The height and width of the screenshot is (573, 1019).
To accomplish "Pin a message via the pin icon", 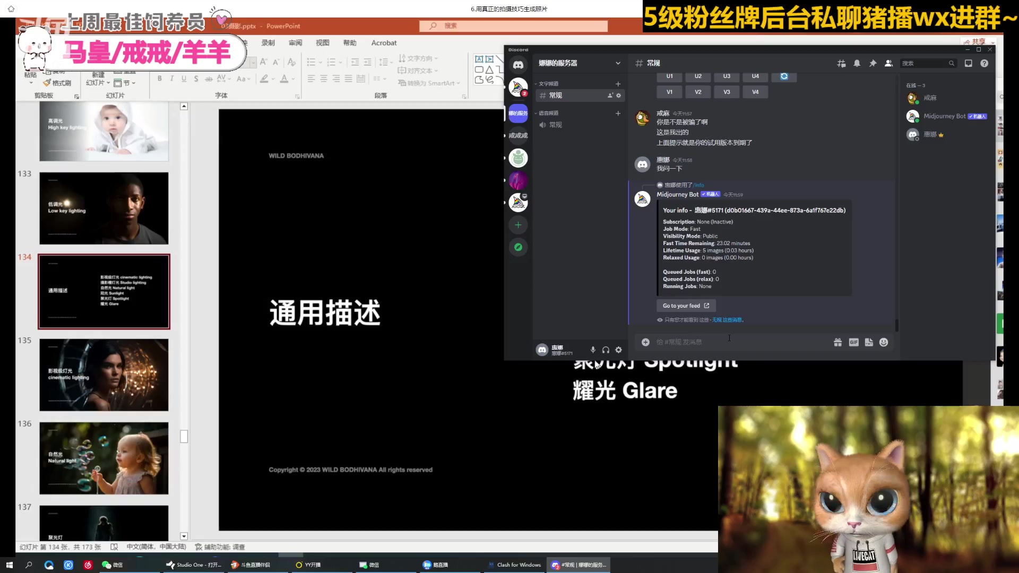I will click(873, 63).
